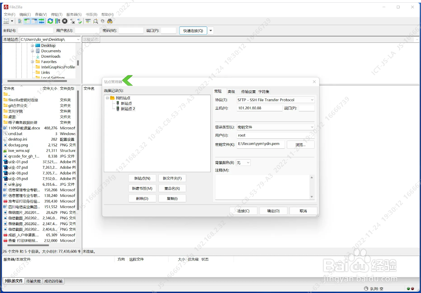
Task: Toggle transfer queue display toolbar icon
Action: pyautogui.click(x=41, y=21)
